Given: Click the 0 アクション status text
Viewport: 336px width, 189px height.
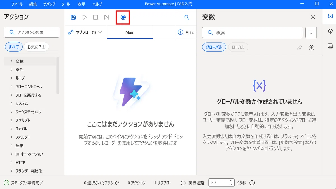Looking at the screenshot, I should 137,183.
